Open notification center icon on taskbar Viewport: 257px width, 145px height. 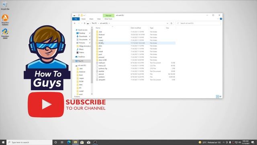point(253,142)
